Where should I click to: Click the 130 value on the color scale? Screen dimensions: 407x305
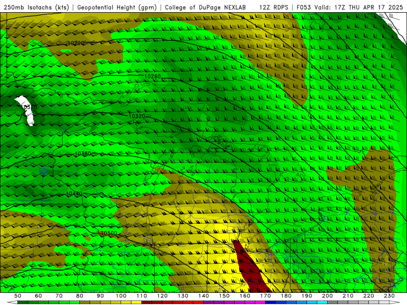[x=183, y=296]
